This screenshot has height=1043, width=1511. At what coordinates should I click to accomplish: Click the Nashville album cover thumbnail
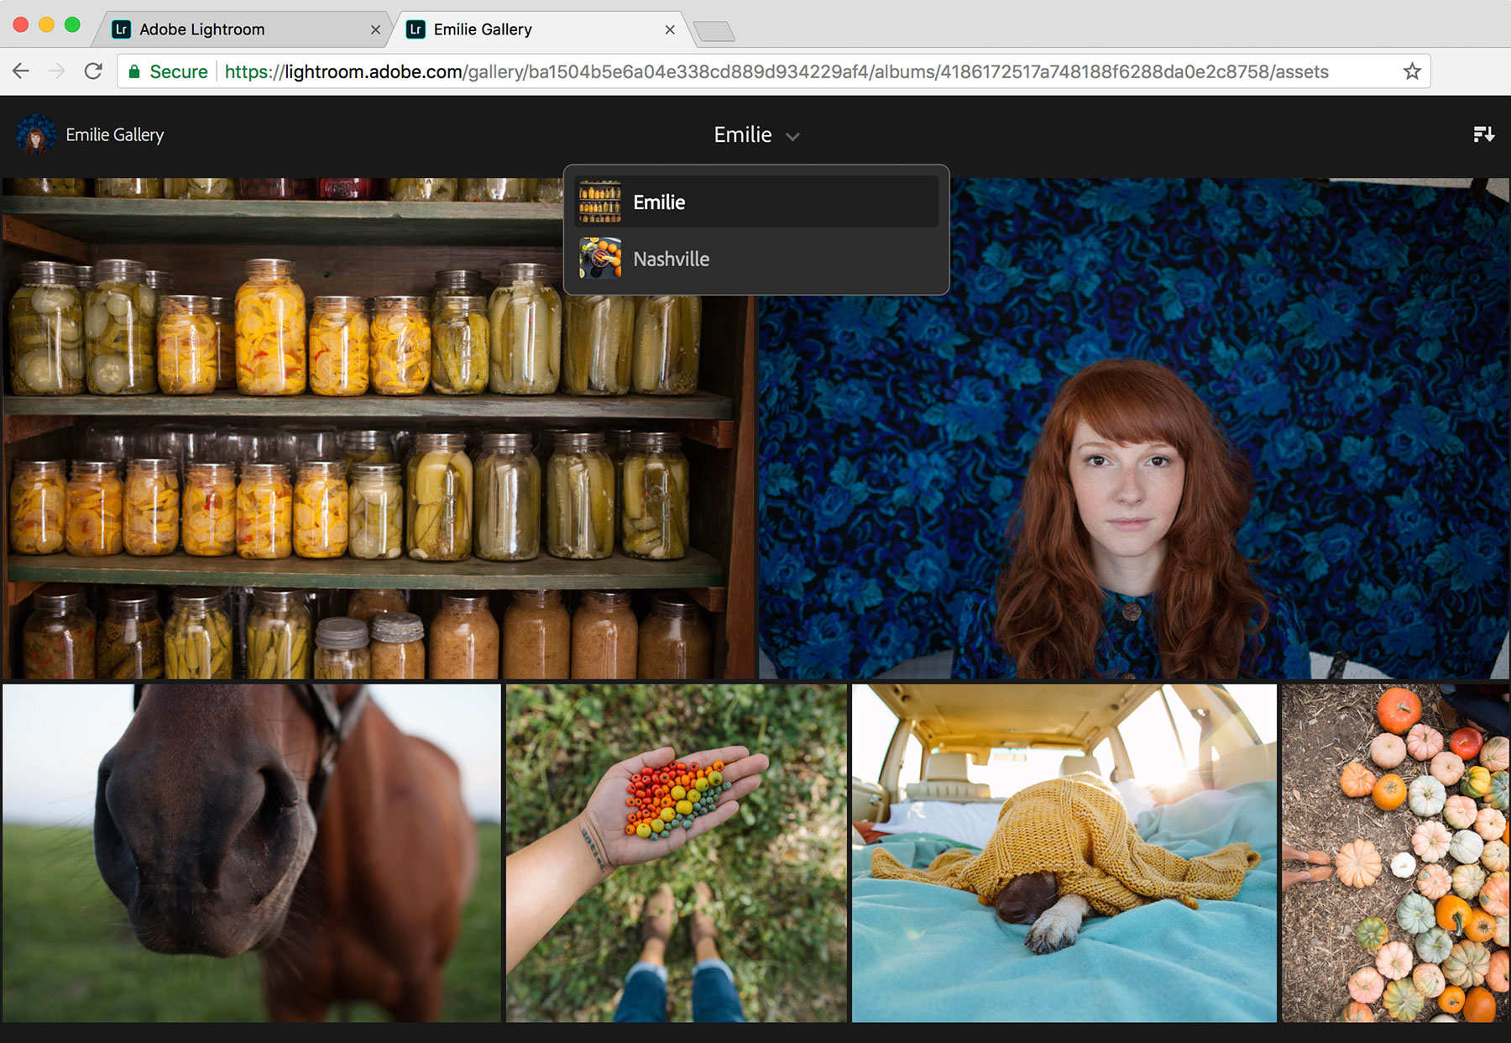pos(599,259)
